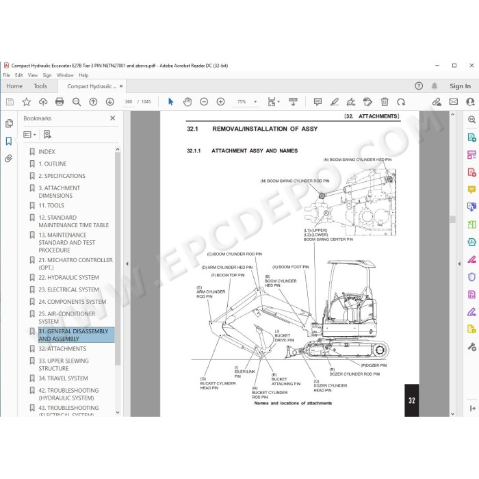Switch to the Tools tab
The height and width of the screenshot is (479, 479).
tap(40, 86)
